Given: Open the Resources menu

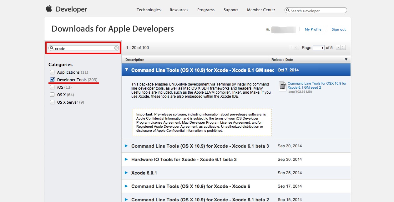Looking at the screenshot, I should tap(179, 10).
